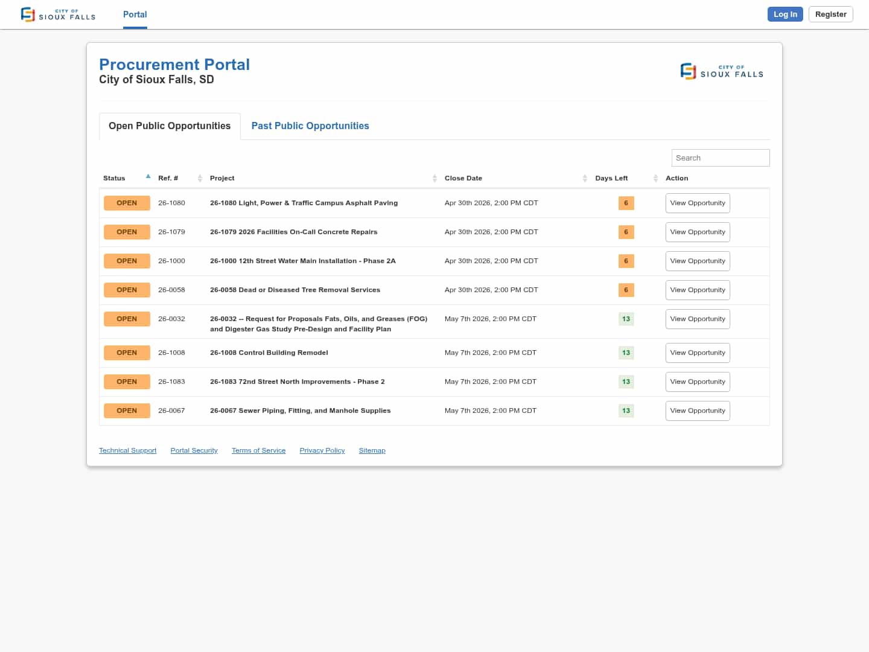Switch to Past Public Opportunities tab
This screenshot has height=652, width=869.
310,126
